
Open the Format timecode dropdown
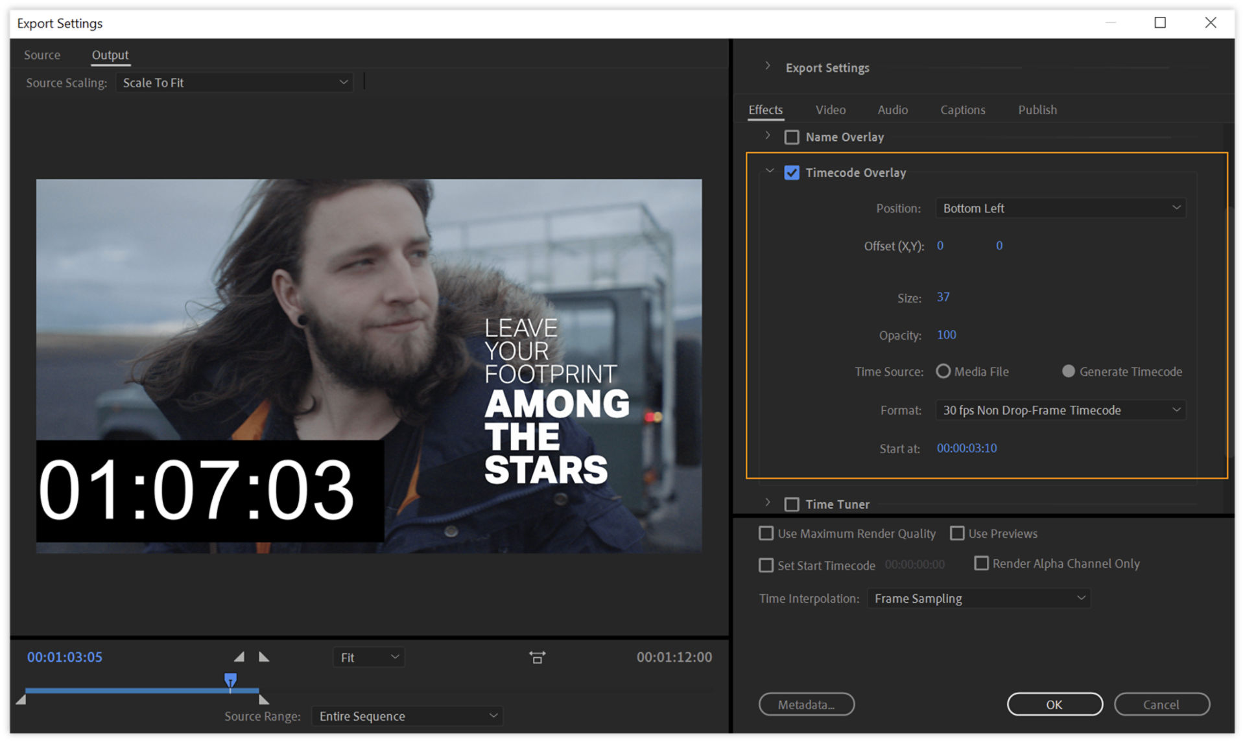(x=1060, y=410)
